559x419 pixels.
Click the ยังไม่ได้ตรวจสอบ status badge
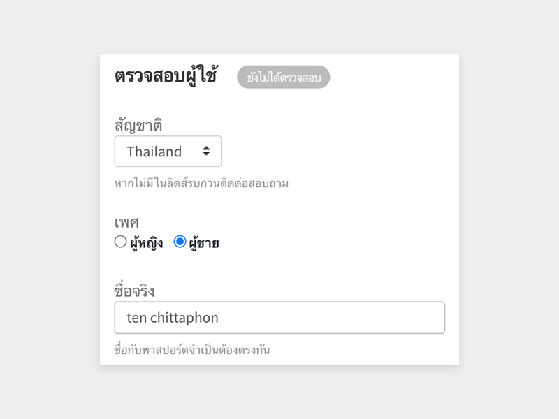coord(284,77)
